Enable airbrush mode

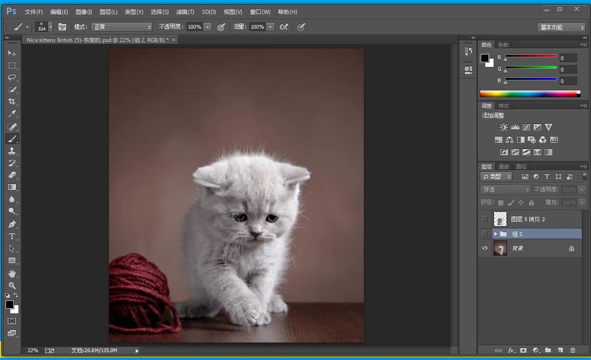coord(284,27)
